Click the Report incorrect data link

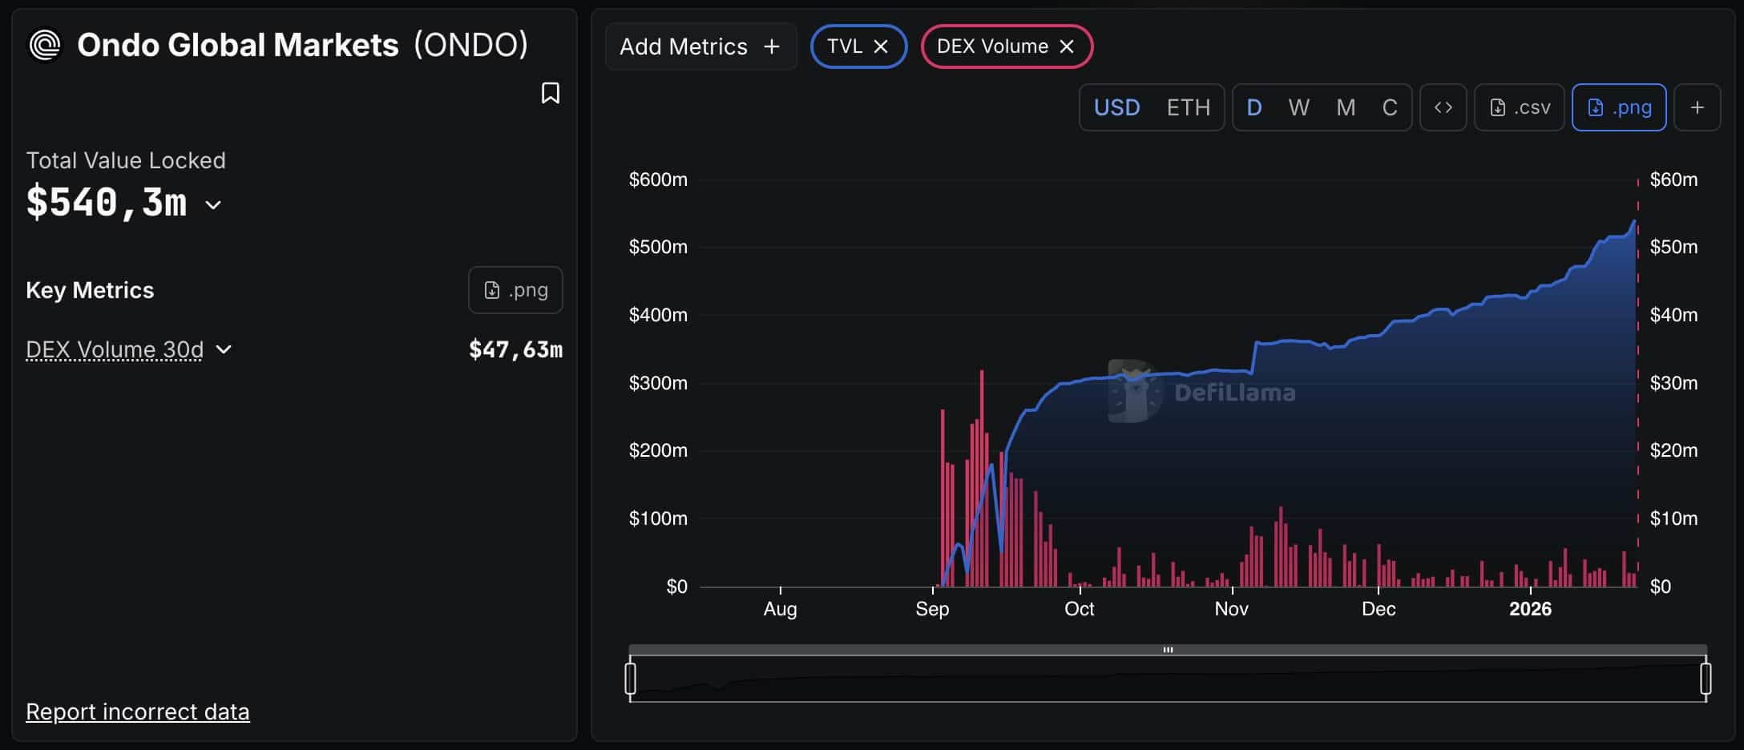pyautogui.click(x=137, y=712)
